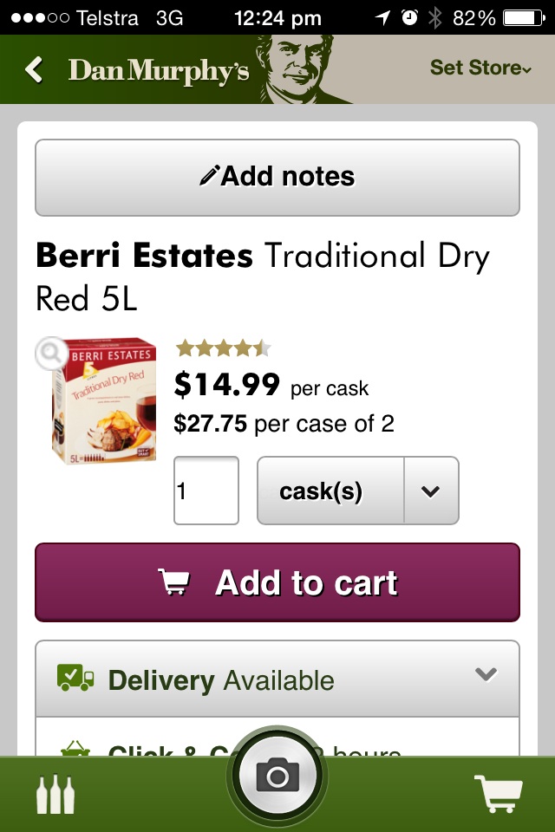Image resolution: width=555 pixels, height=832 pixels.
Task: Tap the Click & Collect basket icon
Action: coord(75,748)
